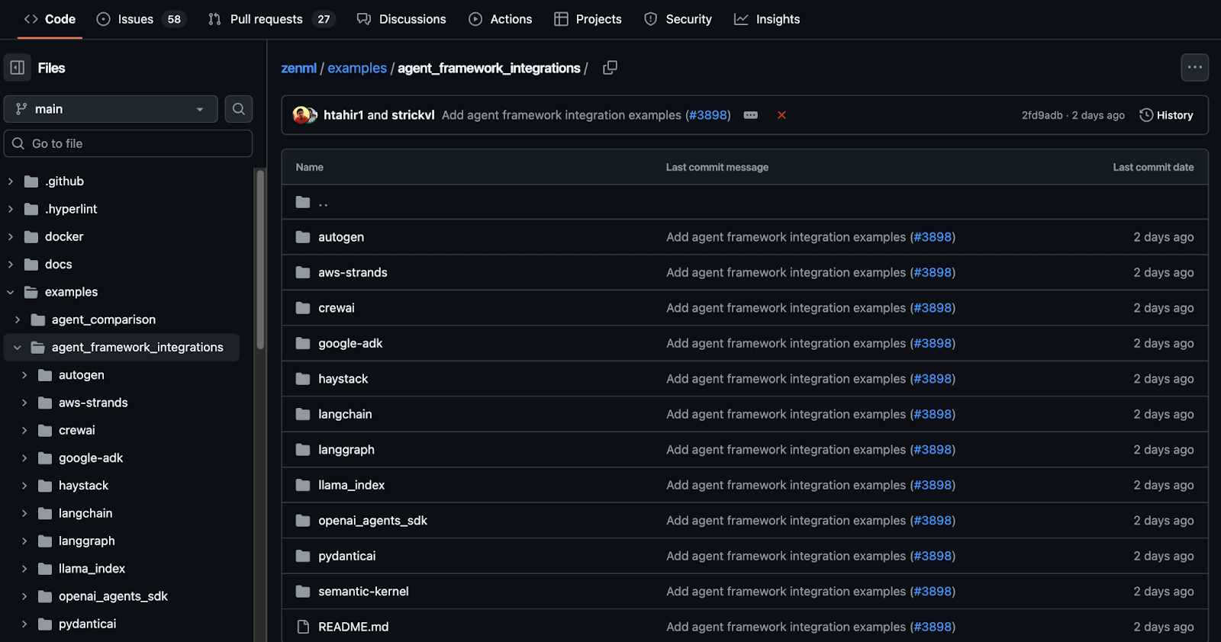
Task: Open commit History
Action: point(1166,115)
